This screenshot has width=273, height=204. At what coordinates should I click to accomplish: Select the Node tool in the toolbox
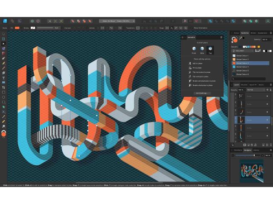(x=3, y=44)
